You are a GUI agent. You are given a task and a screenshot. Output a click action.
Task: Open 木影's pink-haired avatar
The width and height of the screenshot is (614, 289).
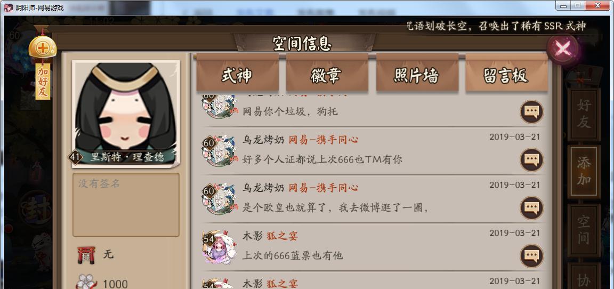click(220, 247)
